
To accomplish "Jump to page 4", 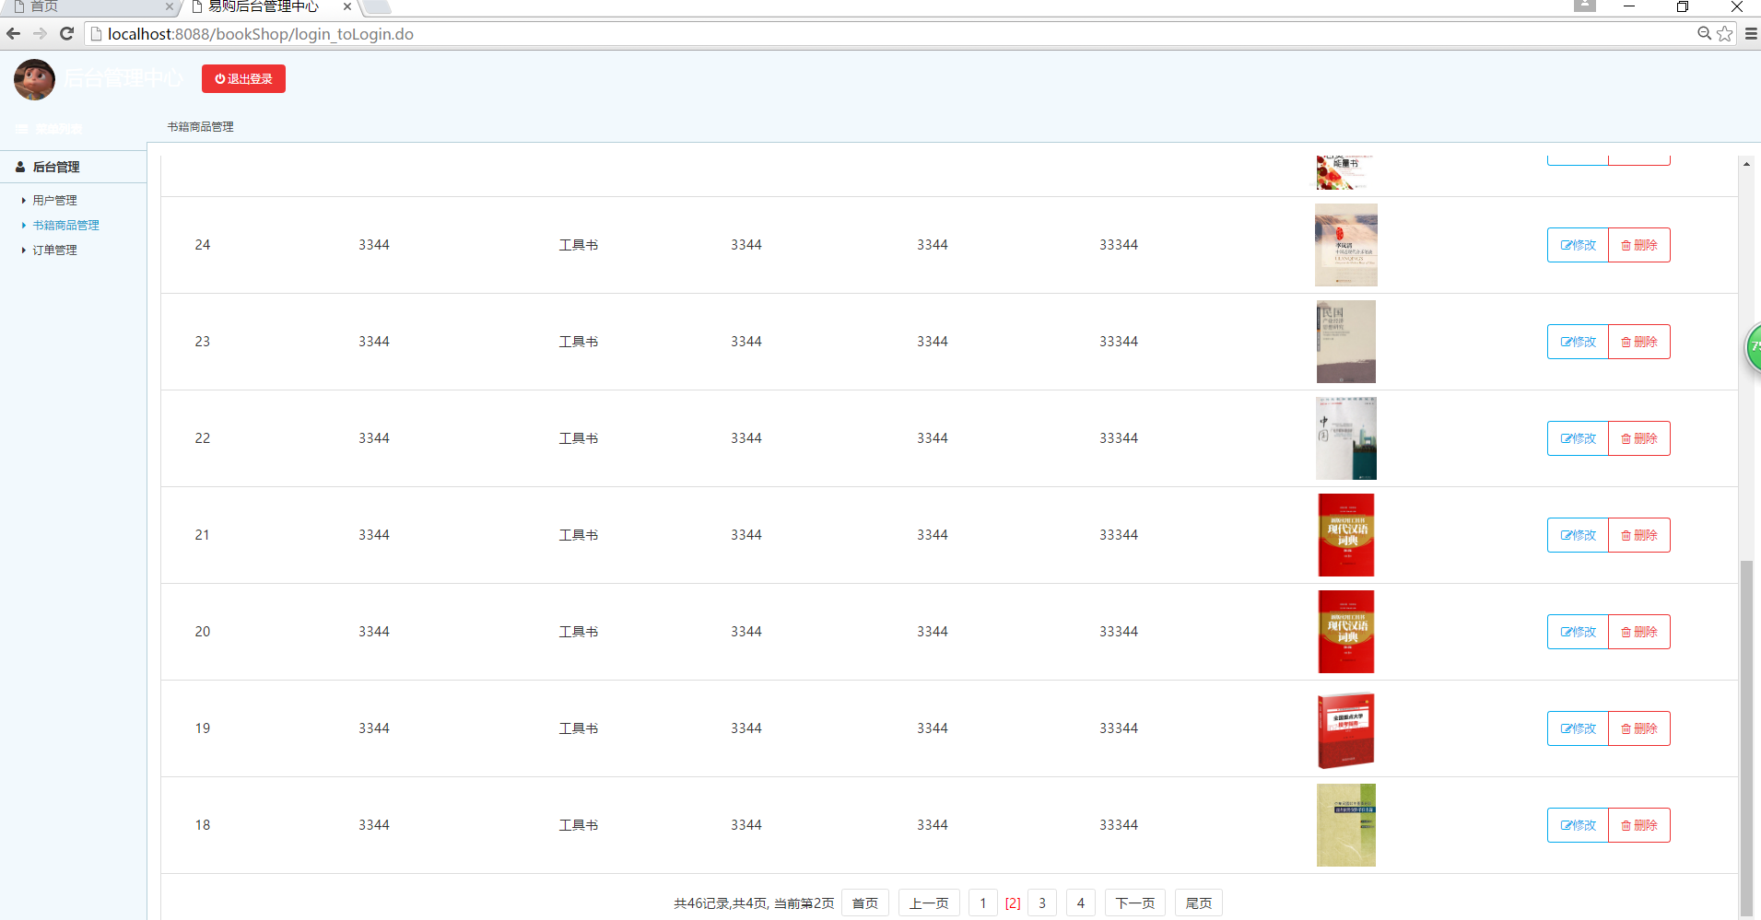I will pos(1081,903).
